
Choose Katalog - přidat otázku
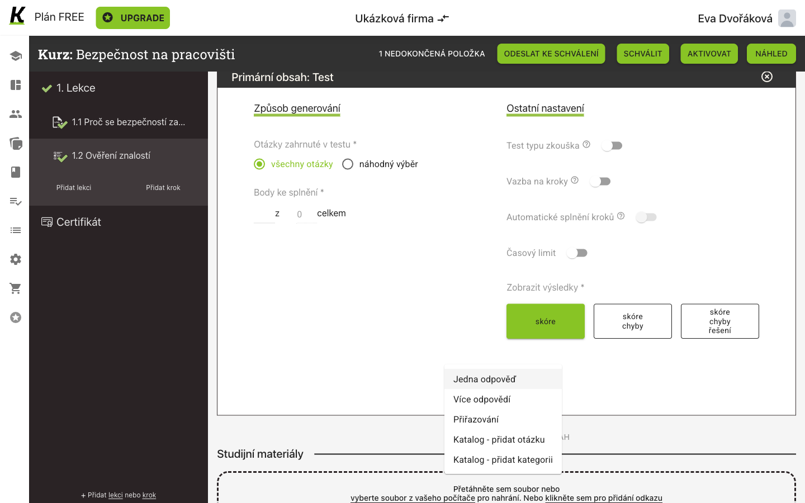(x=503, y=439)
